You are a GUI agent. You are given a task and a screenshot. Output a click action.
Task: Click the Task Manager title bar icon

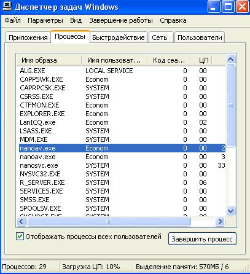[7, 6]
